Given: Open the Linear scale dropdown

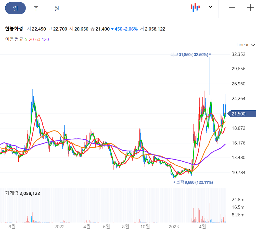Looking at the screenshot, I should point(245,45).
